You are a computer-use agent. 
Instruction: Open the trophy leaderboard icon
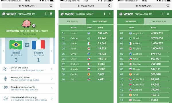(51, 14)
